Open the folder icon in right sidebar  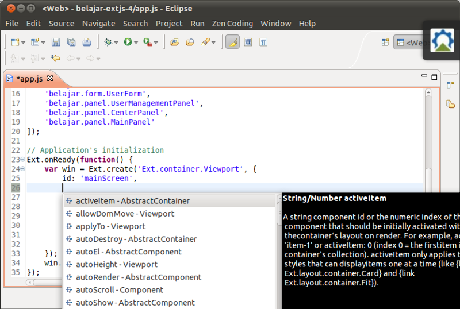[x=450, y=103]
